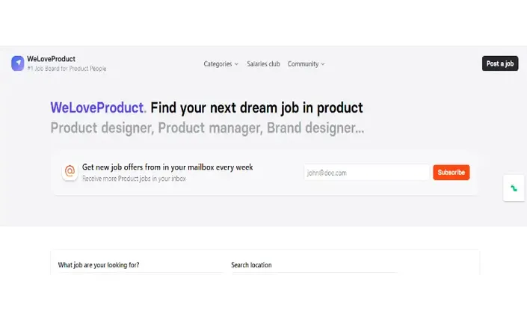Expand the Community dropdown chevron
The height and width of the screenshot is (319, 527).
tap(323, 64)
